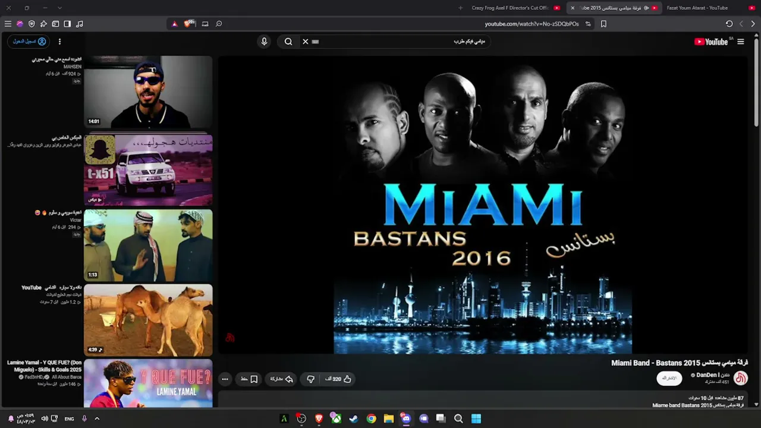
Task: Click the YouTube logo
Action: tap(711, 42)
